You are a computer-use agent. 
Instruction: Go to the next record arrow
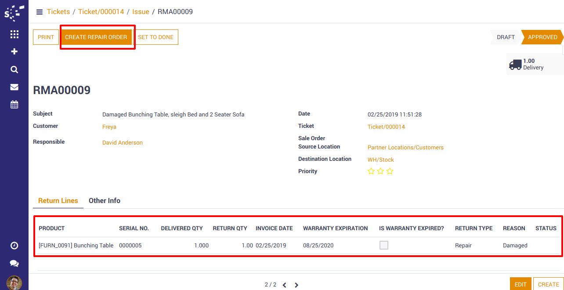[x=296, y=285]
